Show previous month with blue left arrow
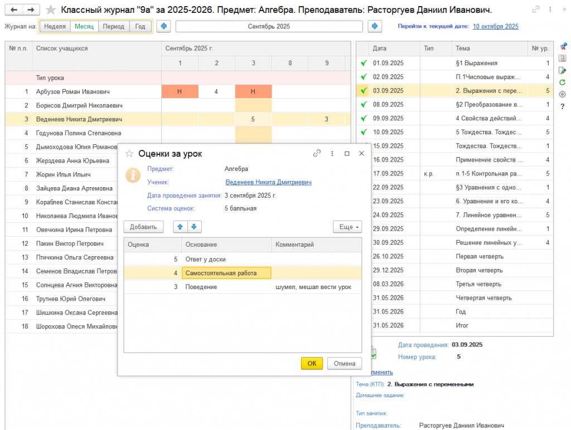 (163, 26)
